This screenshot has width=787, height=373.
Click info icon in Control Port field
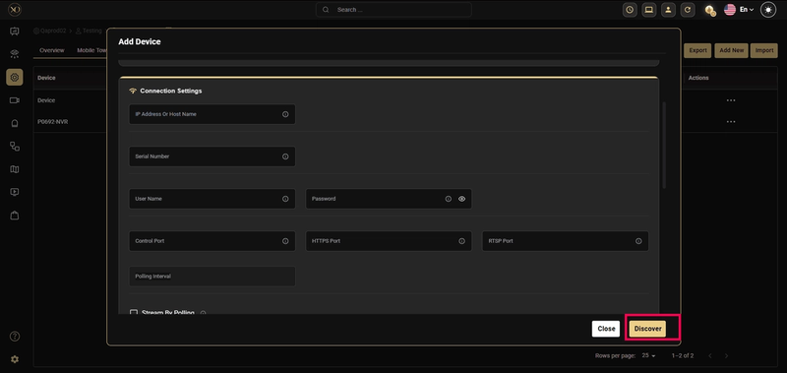(x=285, y=241)
